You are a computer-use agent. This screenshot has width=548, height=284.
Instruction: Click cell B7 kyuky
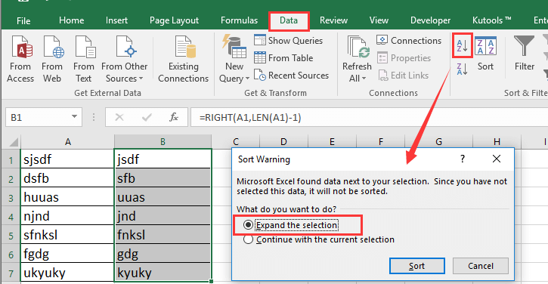(x=163, y=272)
